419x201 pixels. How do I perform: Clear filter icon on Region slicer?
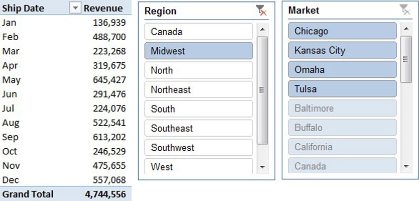(261, 11)
